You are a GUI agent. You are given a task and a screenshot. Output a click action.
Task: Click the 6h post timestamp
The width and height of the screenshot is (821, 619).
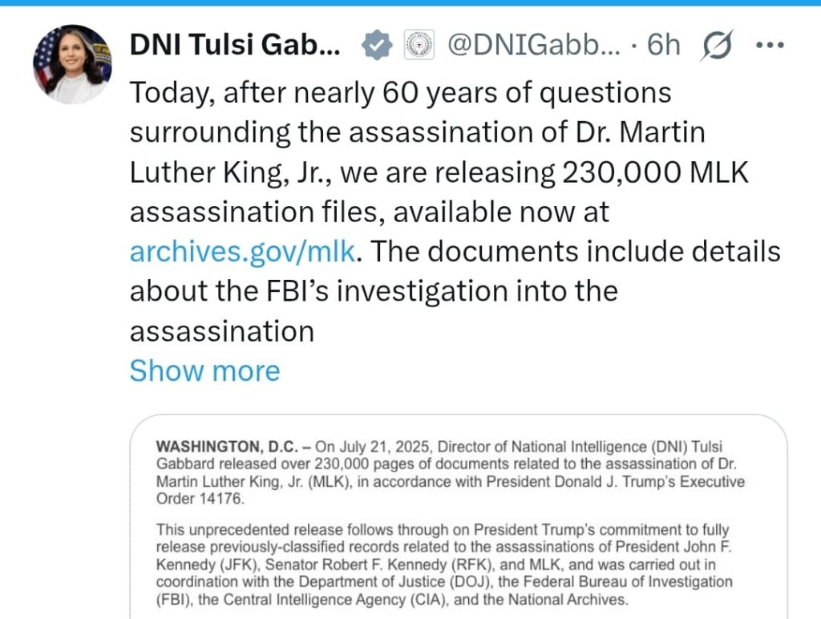tap(663, 45)
